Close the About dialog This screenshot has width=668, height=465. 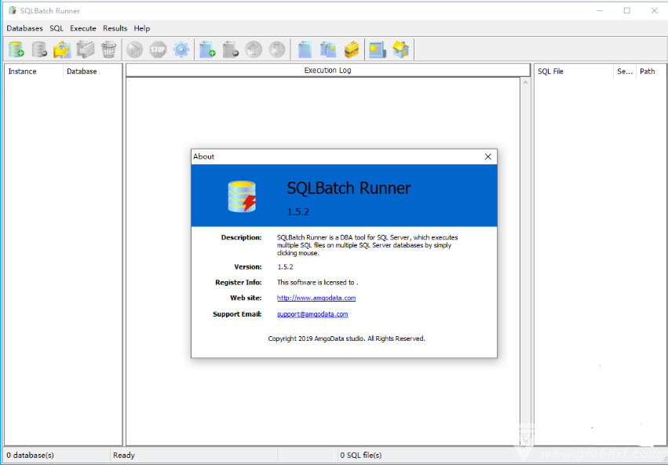tap(487, 156)
